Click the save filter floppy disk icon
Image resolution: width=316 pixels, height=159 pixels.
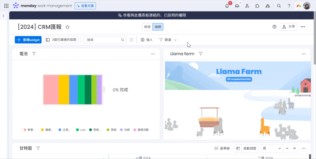pos(131,40)
